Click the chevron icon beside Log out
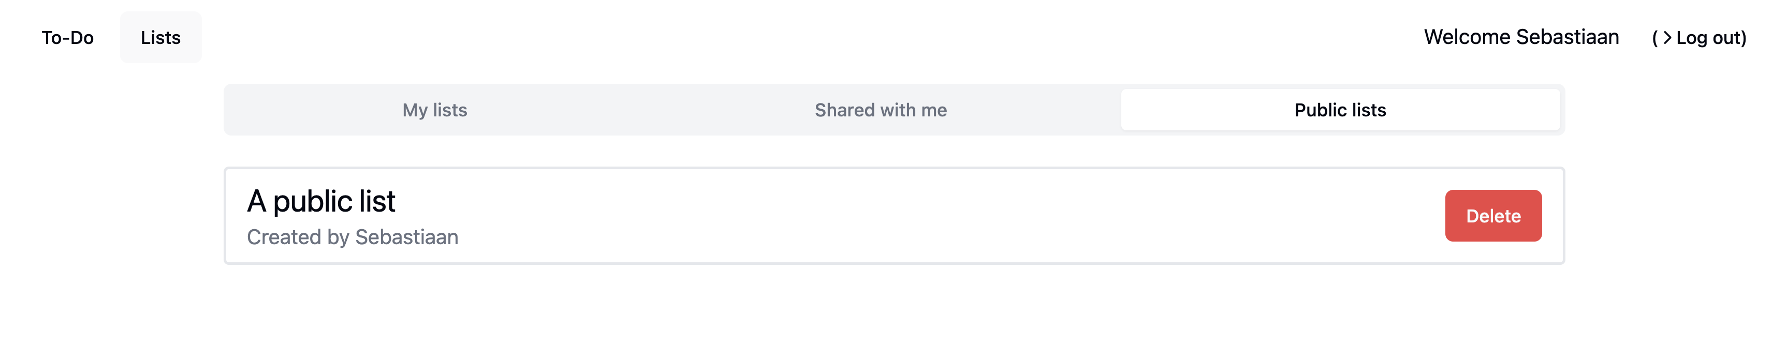Viewport: 1787px width, 359px height. [x=1667, y=38]
